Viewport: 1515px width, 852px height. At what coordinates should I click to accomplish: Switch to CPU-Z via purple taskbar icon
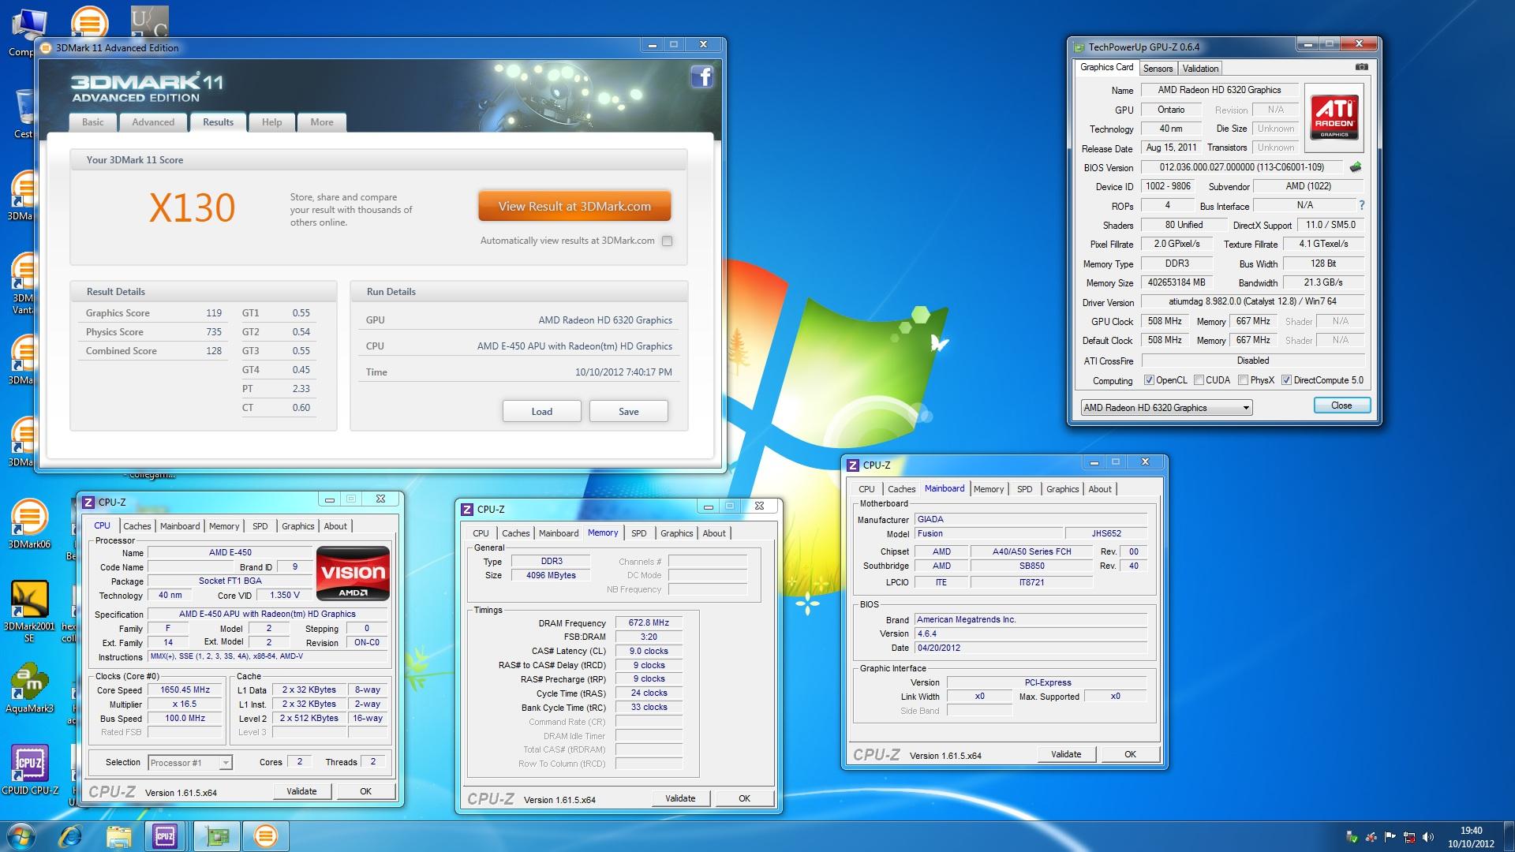pos(165,836)
